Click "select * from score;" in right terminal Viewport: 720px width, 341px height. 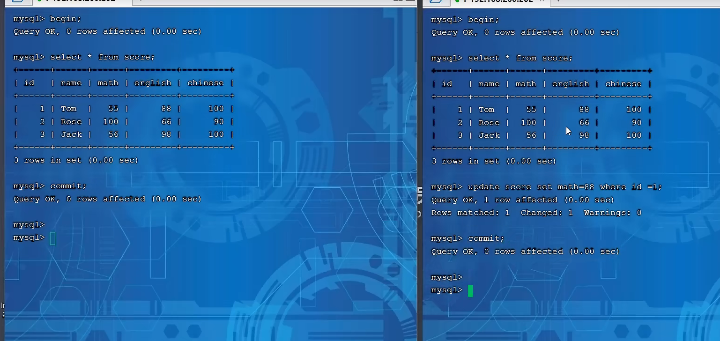coord(520,58)
